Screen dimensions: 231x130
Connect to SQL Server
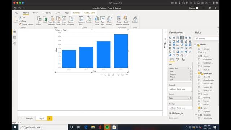click(58, 21)
